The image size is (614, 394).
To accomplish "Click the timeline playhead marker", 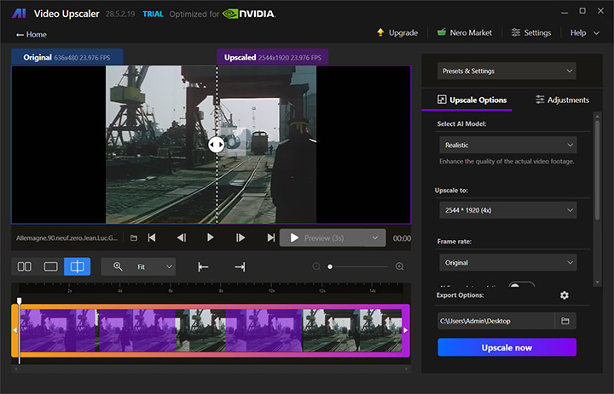I will [x=19, y=300].
